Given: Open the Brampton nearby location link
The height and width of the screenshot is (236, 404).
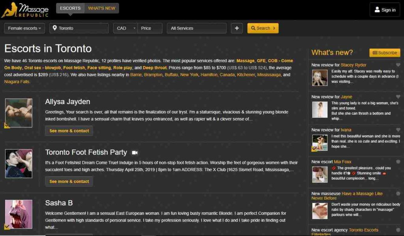Looking at the screenshot, I should point(153,74).
